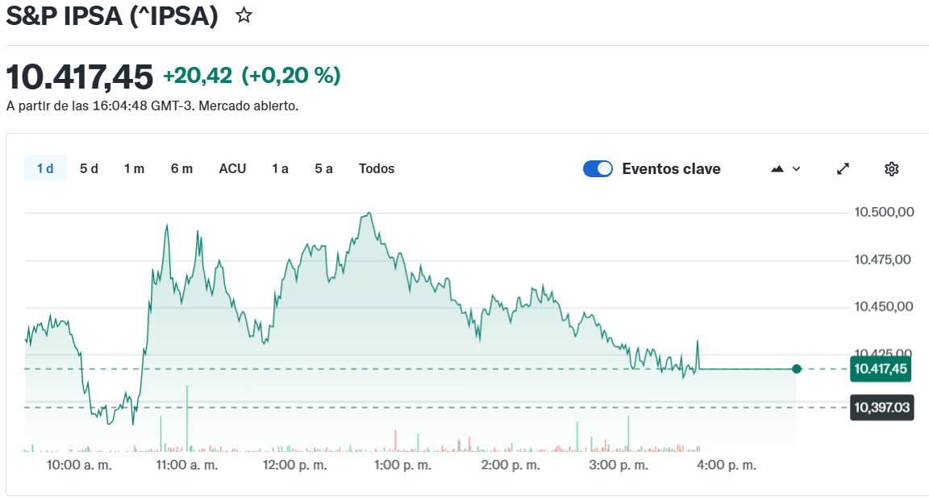The width and height of the screenshot is (929, 501).
Task: Toggle the Eventos clave switch off
Action: tap(598, 168)
